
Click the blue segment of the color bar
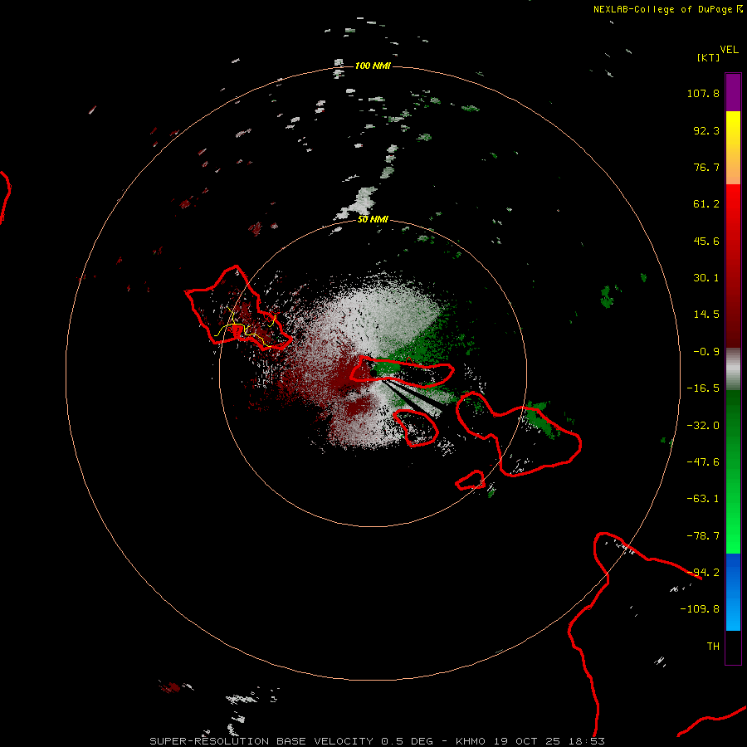733,592
